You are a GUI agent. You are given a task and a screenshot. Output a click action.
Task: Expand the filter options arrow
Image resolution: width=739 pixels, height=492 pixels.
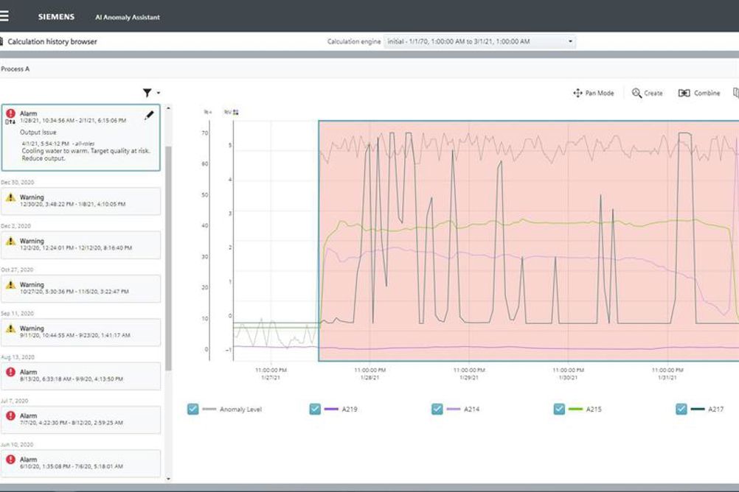point(159,94)
